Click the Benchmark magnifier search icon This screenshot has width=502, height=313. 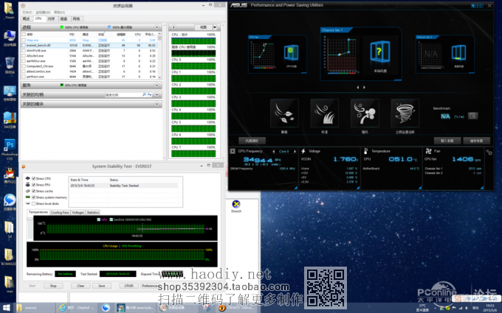[472, 116]
